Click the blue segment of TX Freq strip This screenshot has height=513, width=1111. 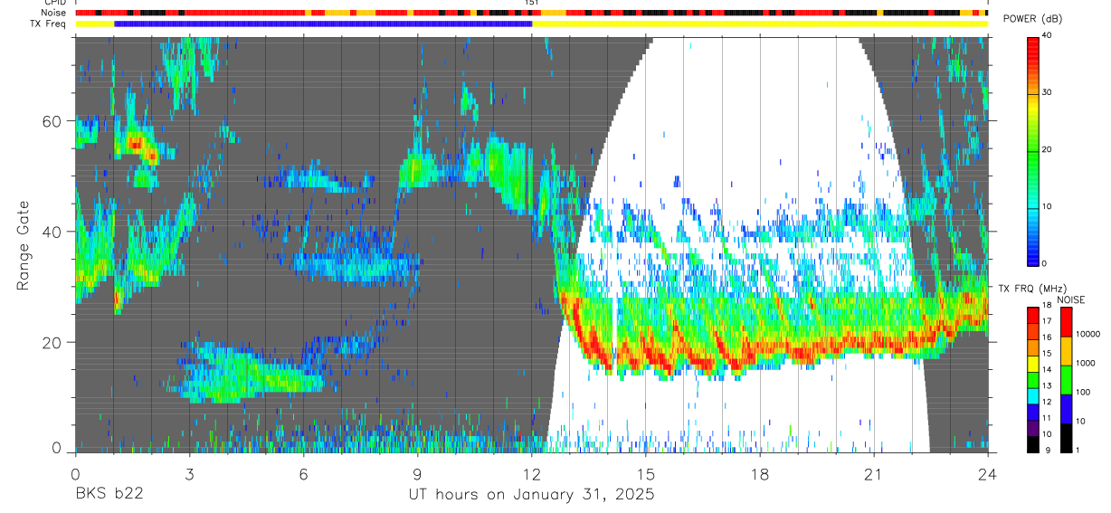point(323,24)
